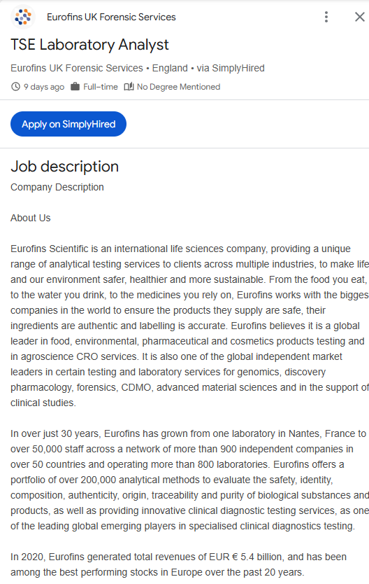Click the 'Full-time' job type label
The width and height of the screenshot is (369, 584).
click(x=101, y=87)
